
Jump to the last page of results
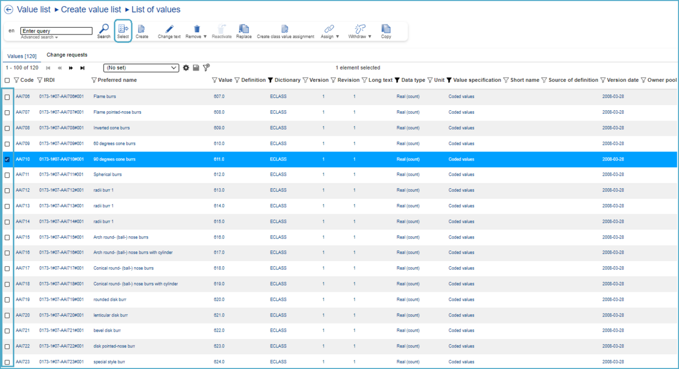83,68
